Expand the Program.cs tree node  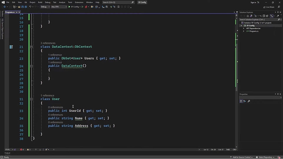point(244,31)
